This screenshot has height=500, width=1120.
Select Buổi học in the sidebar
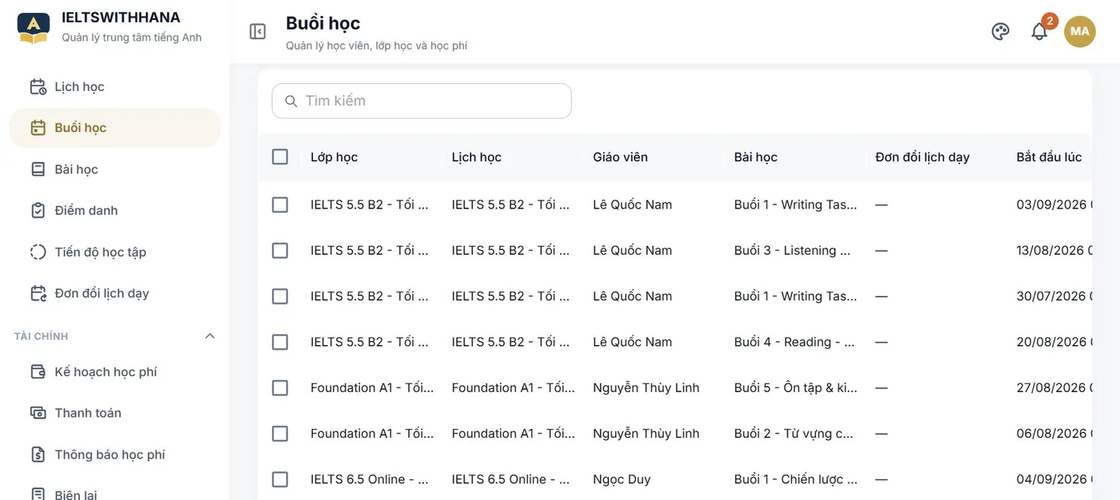click(x=114, y=128)
